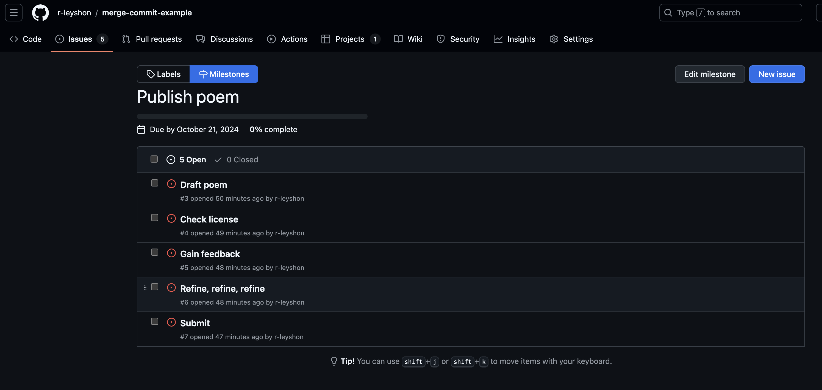Tick the Draft poem checkbox

point(154,183)
